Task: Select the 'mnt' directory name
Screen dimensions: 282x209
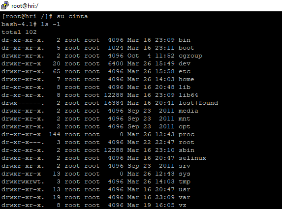Action: point(185,119)
